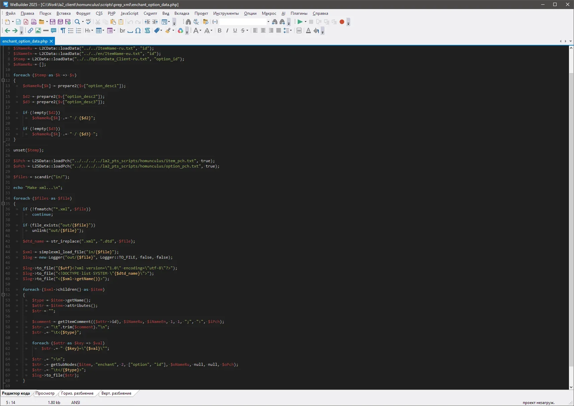
Task: Toggle Bold formatting
Action: (x=220, y=31)
